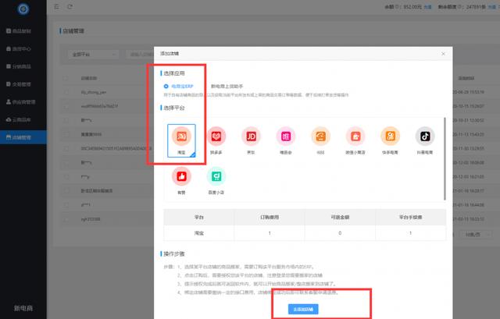
Task: Click the 订购费用 column header
Action: pyautogui.click(x=270, y=217)
